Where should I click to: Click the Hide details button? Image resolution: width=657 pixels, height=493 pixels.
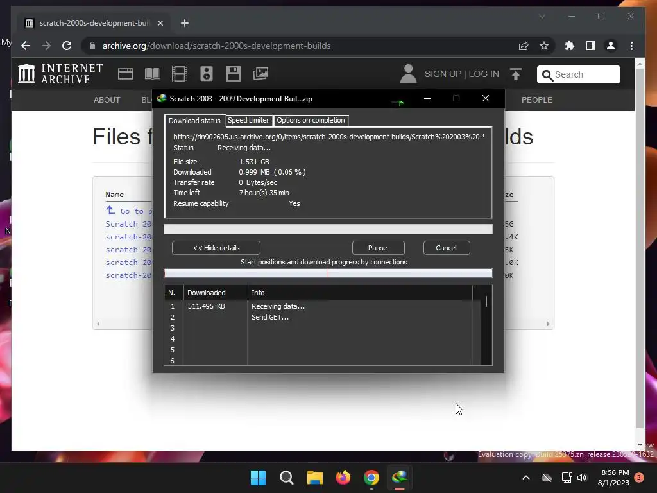(x=216, y=248)
